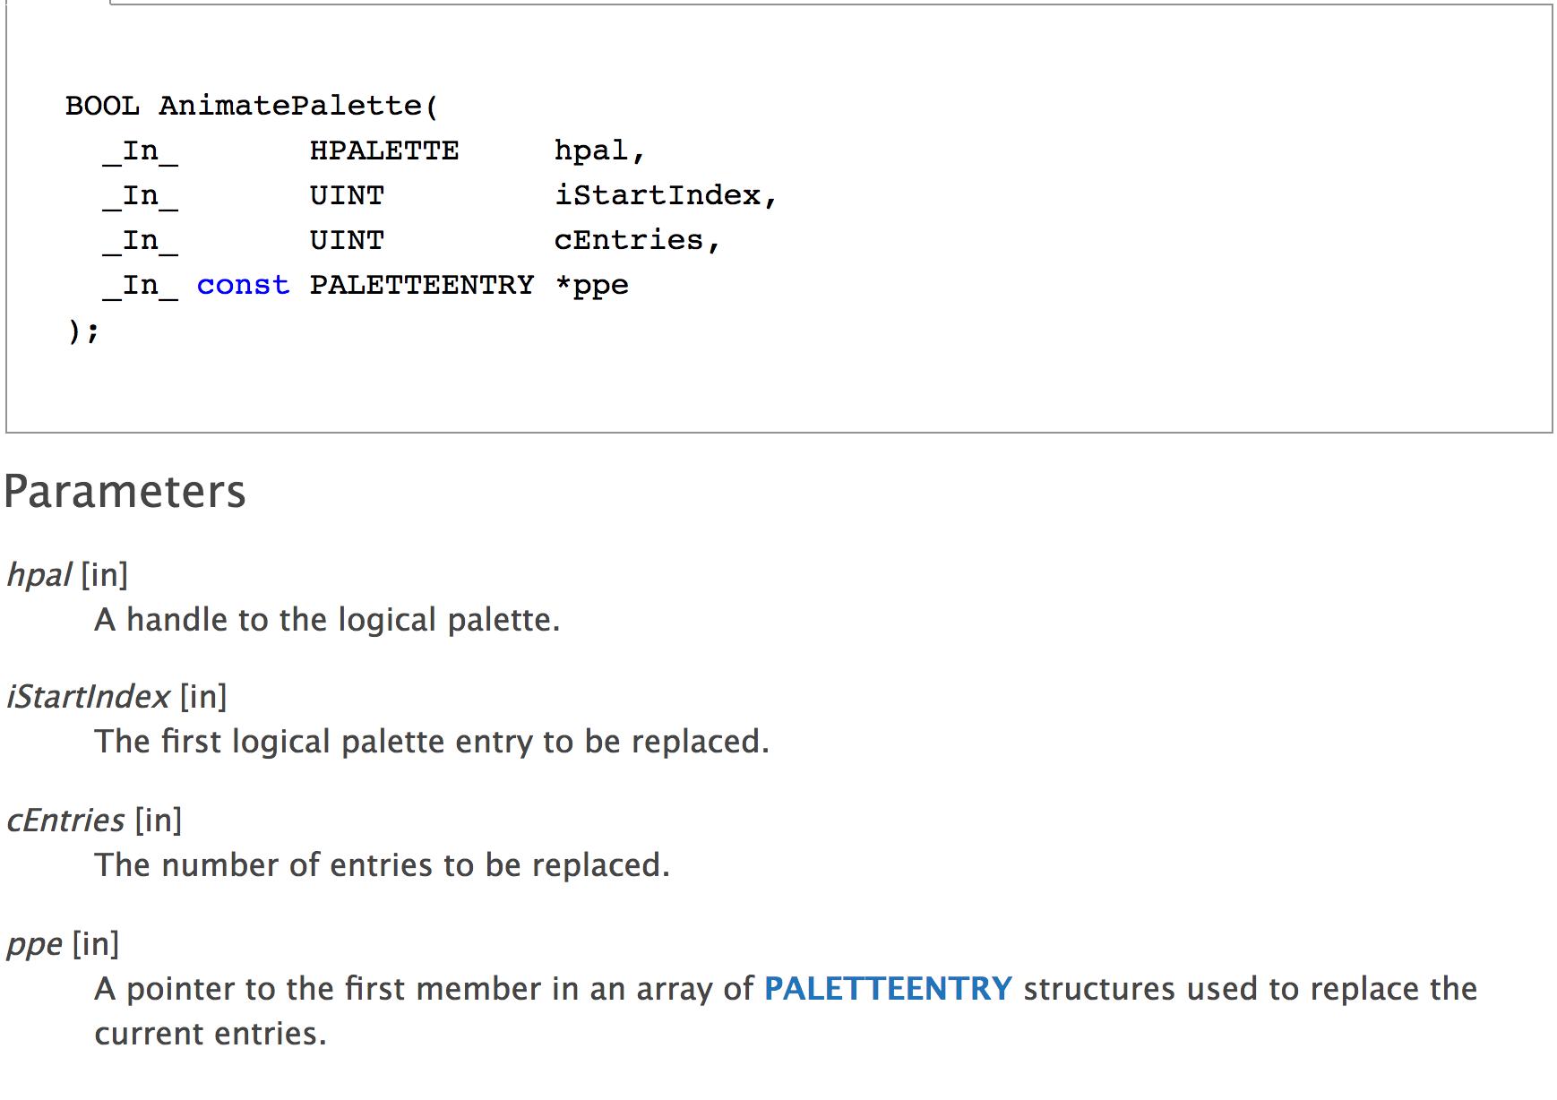Click the BOOL return type in code

coord(102,106)
